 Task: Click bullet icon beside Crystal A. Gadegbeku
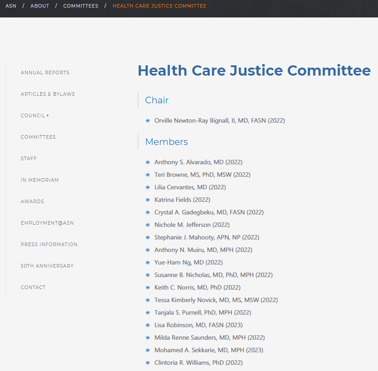(148, 213)
